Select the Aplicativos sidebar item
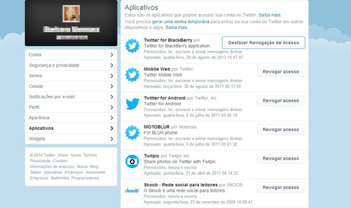The image size is (351, 208). click(x=71, y=128)
